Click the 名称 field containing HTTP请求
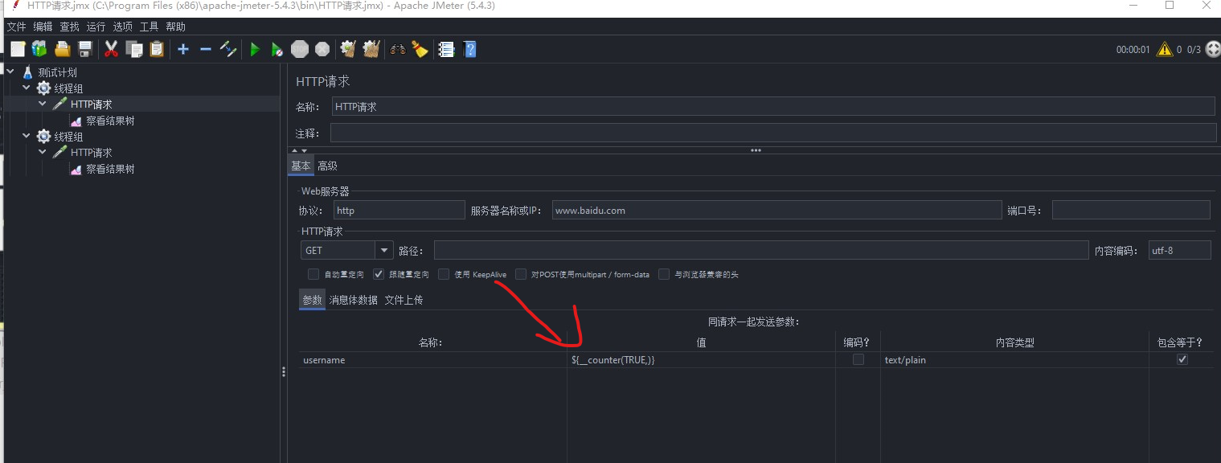Image resolution: width=1221 pixels, height=463 pixels. click(x=772, y=107)
